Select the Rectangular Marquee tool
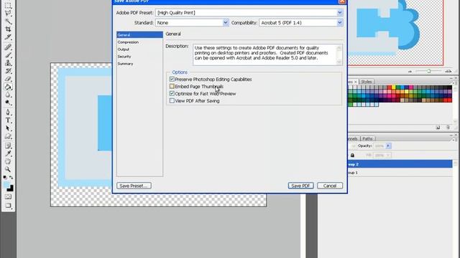460x258 pixels. (8, 5)
